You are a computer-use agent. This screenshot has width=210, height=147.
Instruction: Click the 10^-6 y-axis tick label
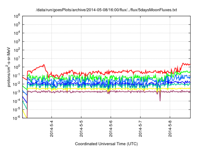click(x=17, y=118)
